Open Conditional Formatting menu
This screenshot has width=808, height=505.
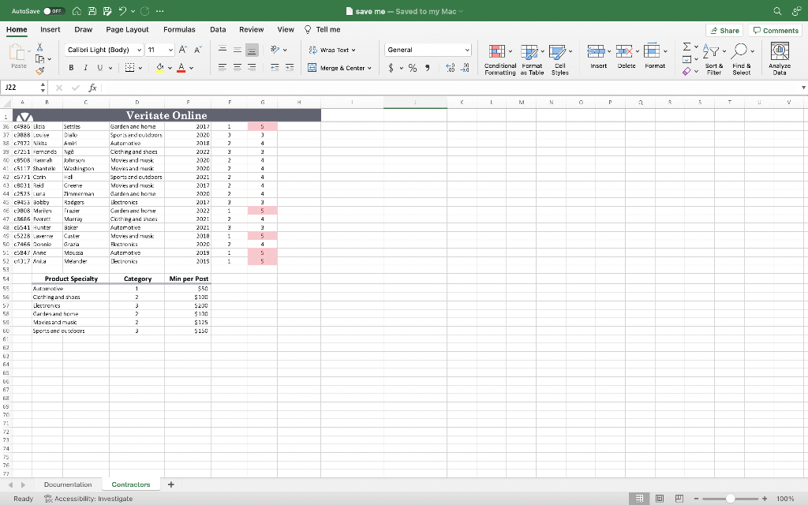[x=499, y=59]
